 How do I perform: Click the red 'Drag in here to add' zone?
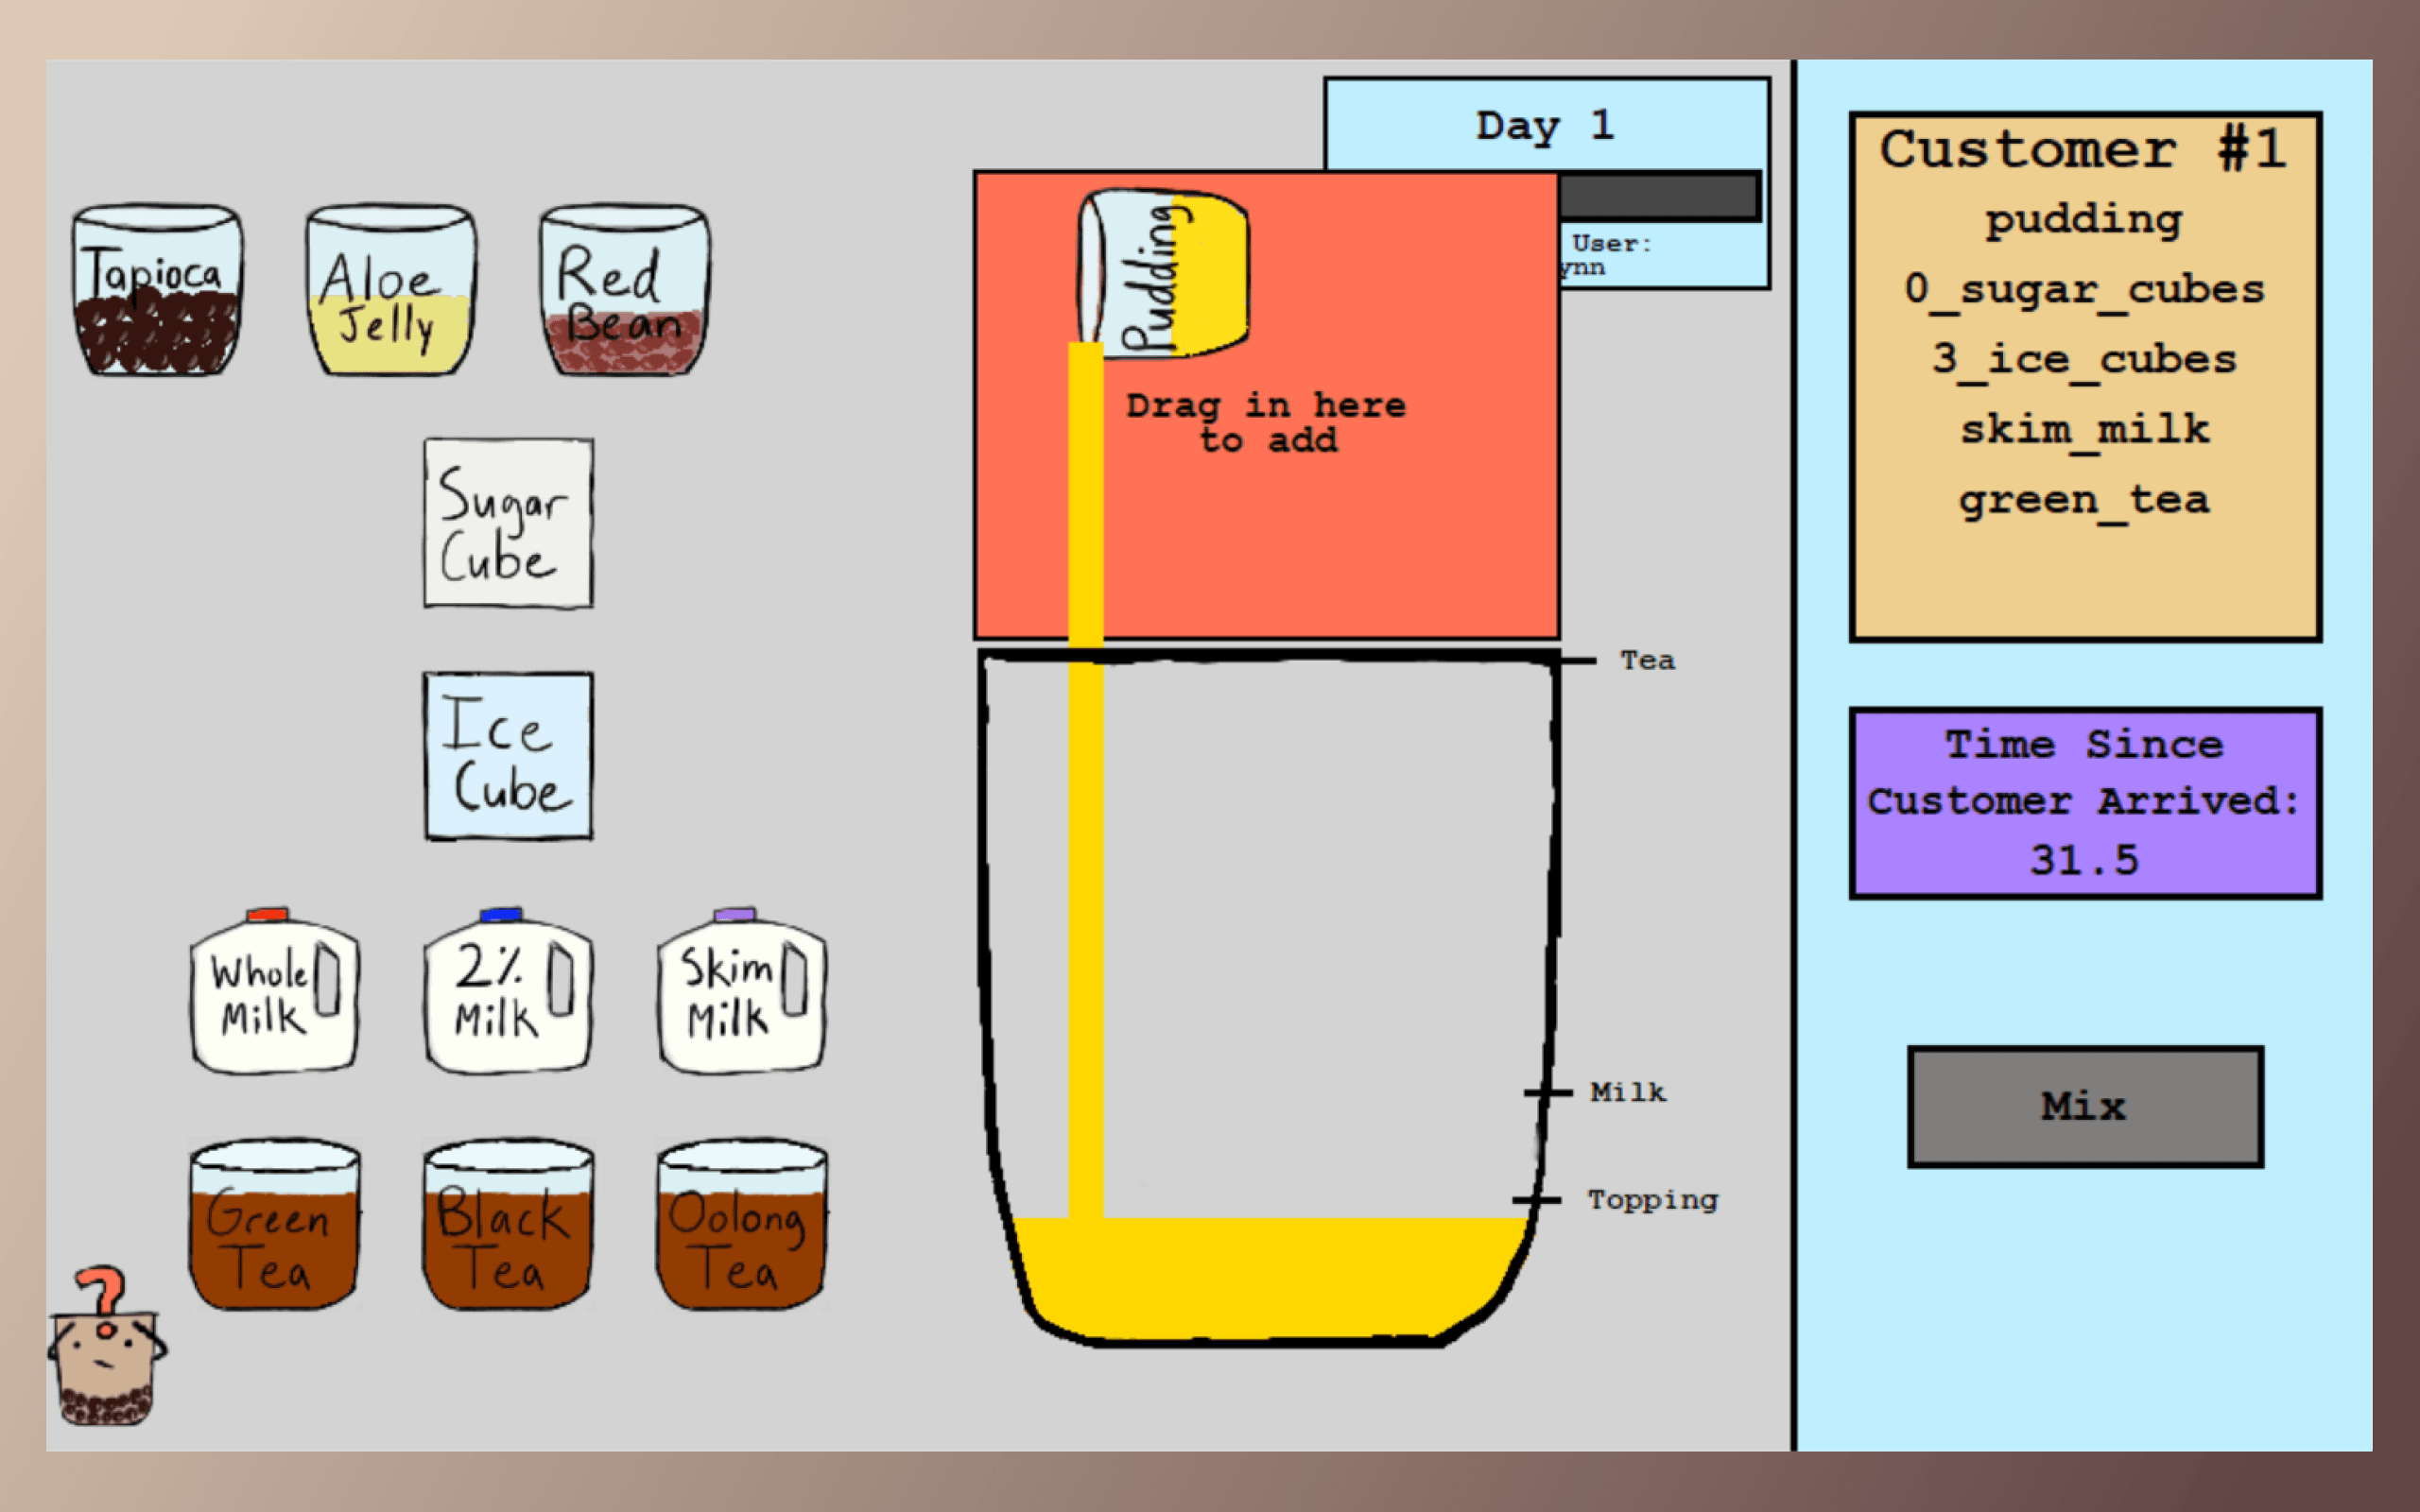[1266, 405]
